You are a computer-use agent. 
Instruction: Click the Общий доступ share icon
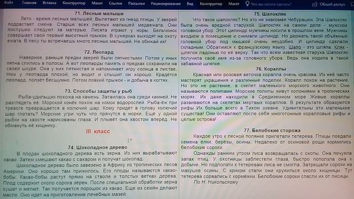(x=315, y=4)
